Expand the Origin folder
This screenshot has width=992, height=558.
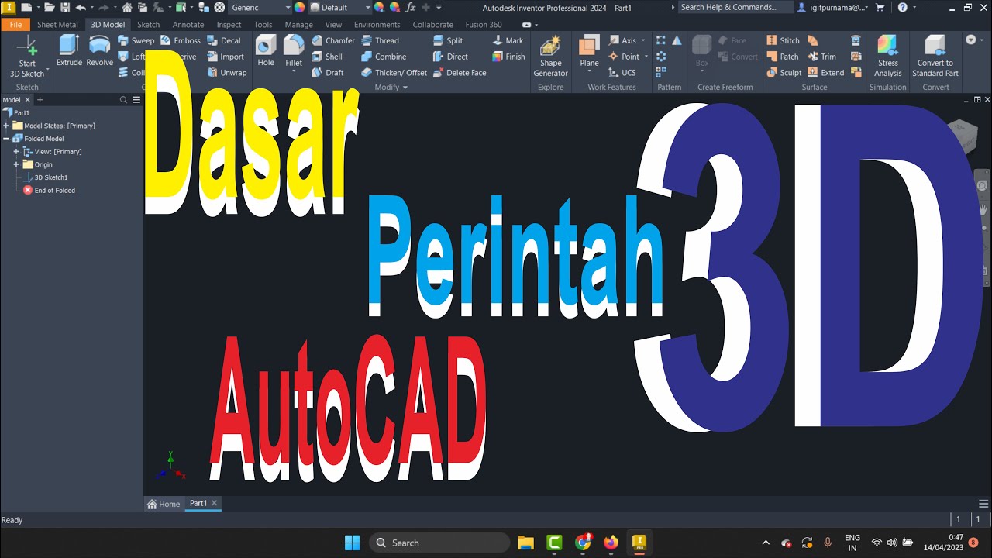(16, 164)
